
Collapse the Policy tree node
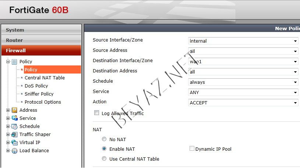[x=8, y=61]
